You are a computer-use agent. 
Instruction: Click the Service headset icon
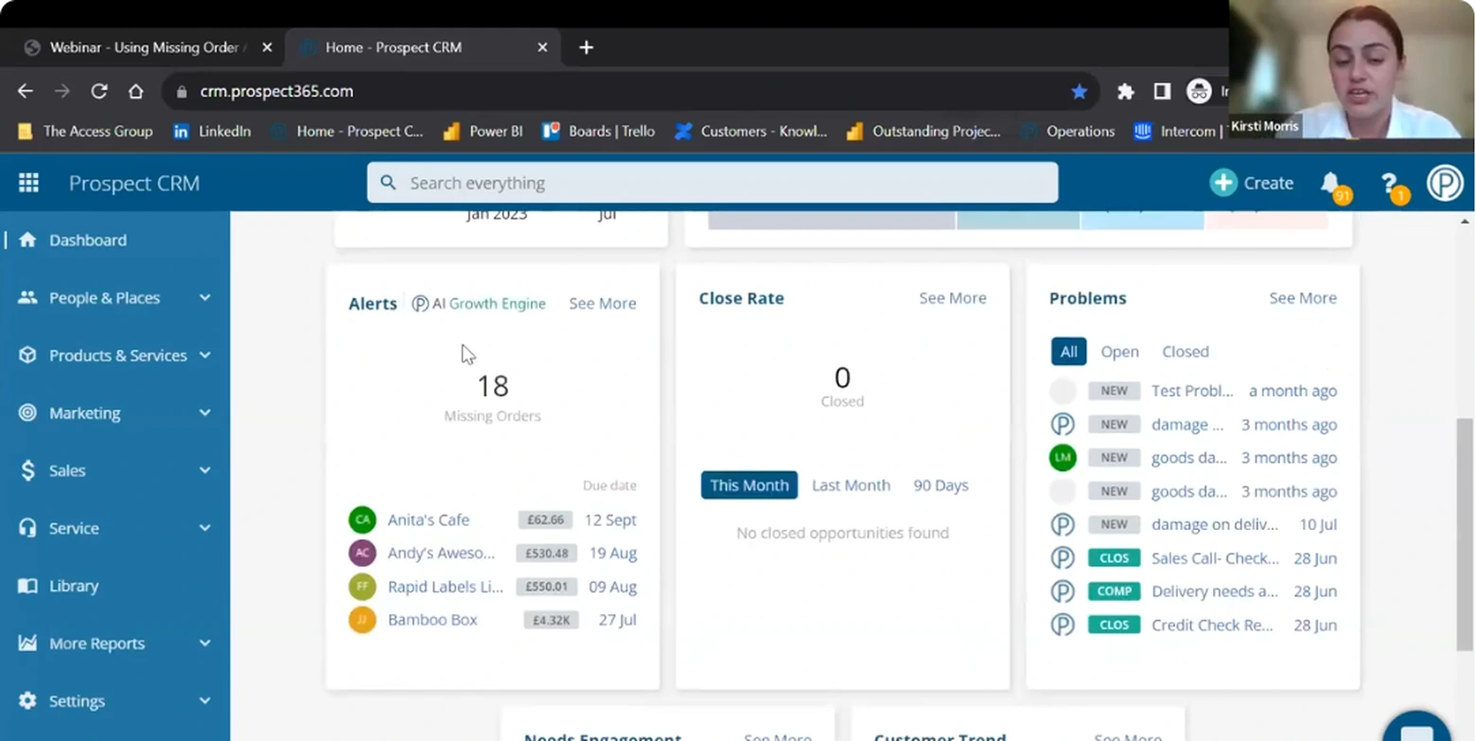(27, 528)
